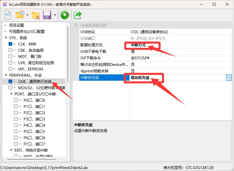Image resolution: width=234 pixels, height=171 pixels.
Task: Enable the MDU32 checkbox
Action: 10,87
